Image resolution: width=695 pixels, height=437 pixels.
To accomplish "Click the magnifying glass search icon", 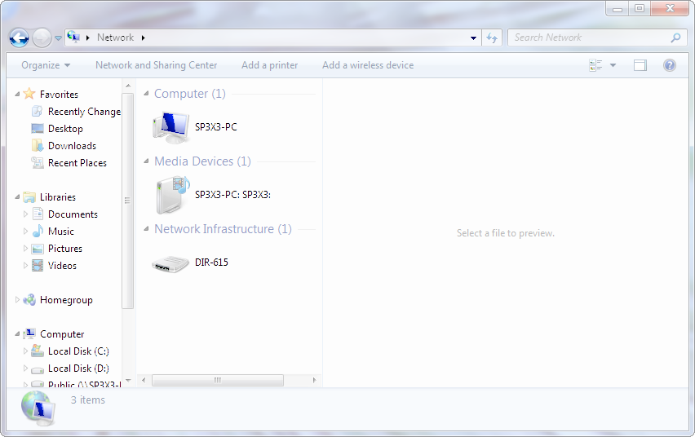I will coord(675,38).
